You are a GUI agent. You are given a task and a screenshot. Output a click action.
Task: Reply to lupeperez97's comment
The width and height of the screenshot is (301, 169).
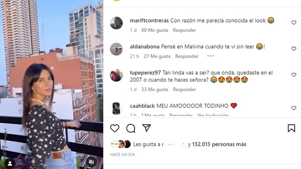184,89
